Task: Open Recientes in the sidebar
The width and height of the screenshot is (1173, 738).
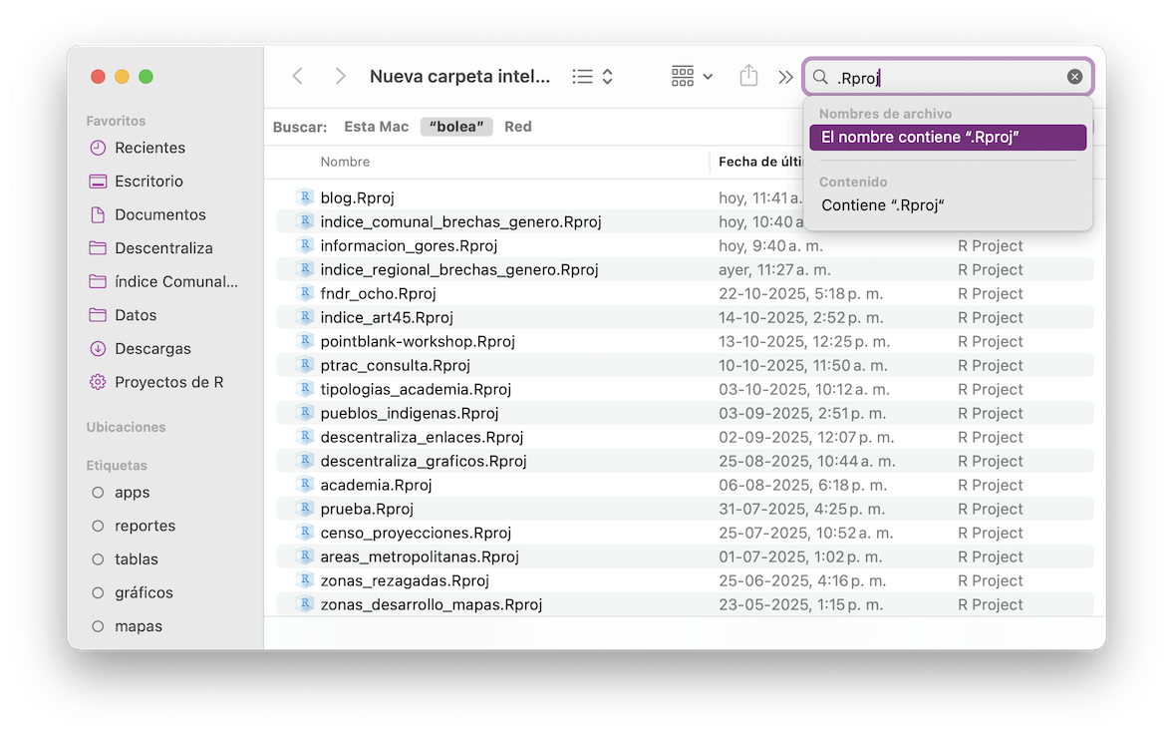Action: 149,148
